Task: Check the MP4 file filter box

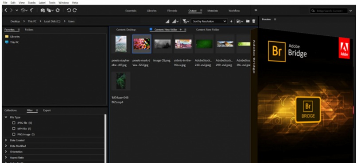Action: point(14,129)
